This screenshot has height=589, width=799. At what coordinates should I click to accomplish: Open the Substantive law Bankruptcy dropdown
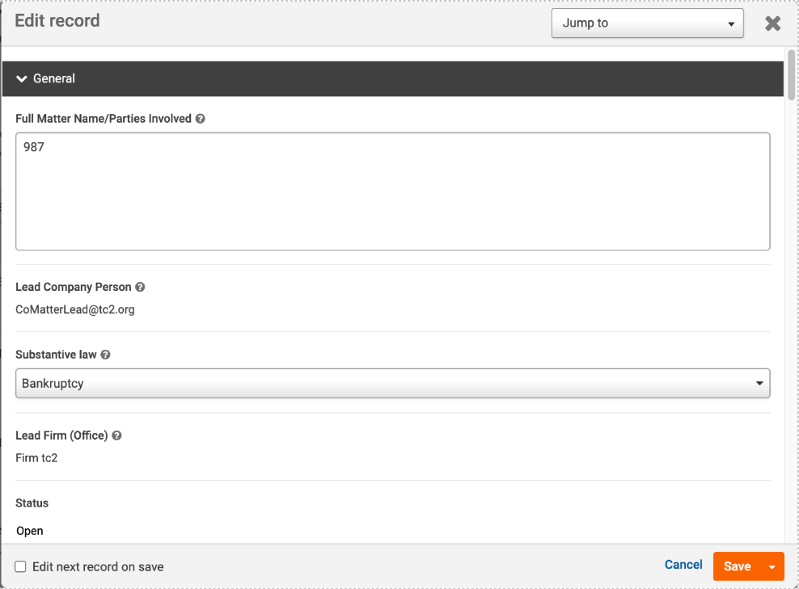coord(392,383)
